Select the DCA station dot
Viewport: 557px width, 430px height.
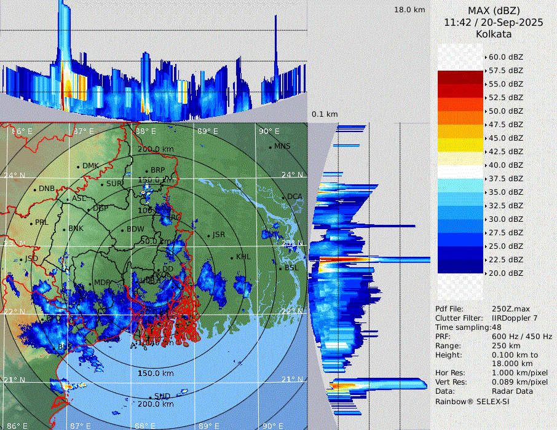pyautogui.click(x=283, y=197)
